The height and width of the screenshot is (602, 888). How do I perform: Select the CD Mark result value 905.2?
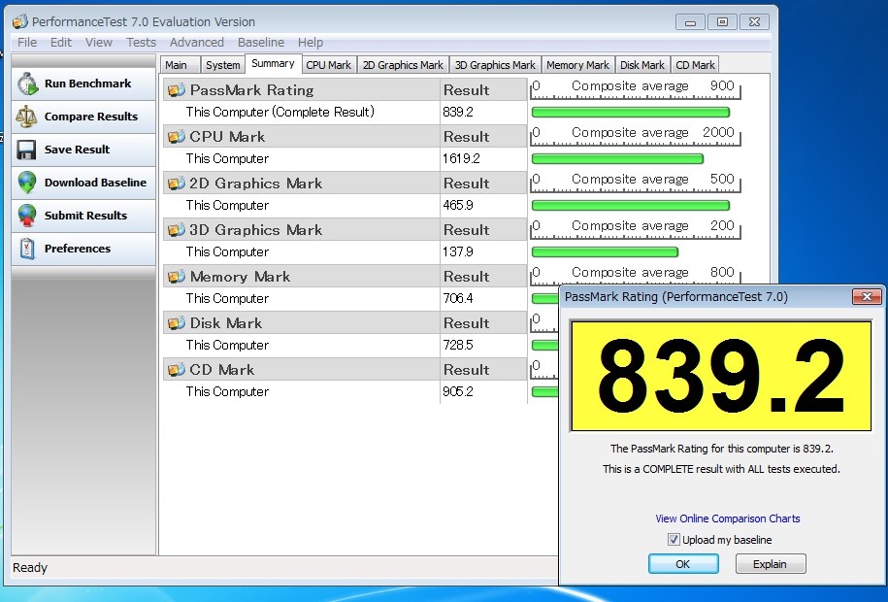458,391
